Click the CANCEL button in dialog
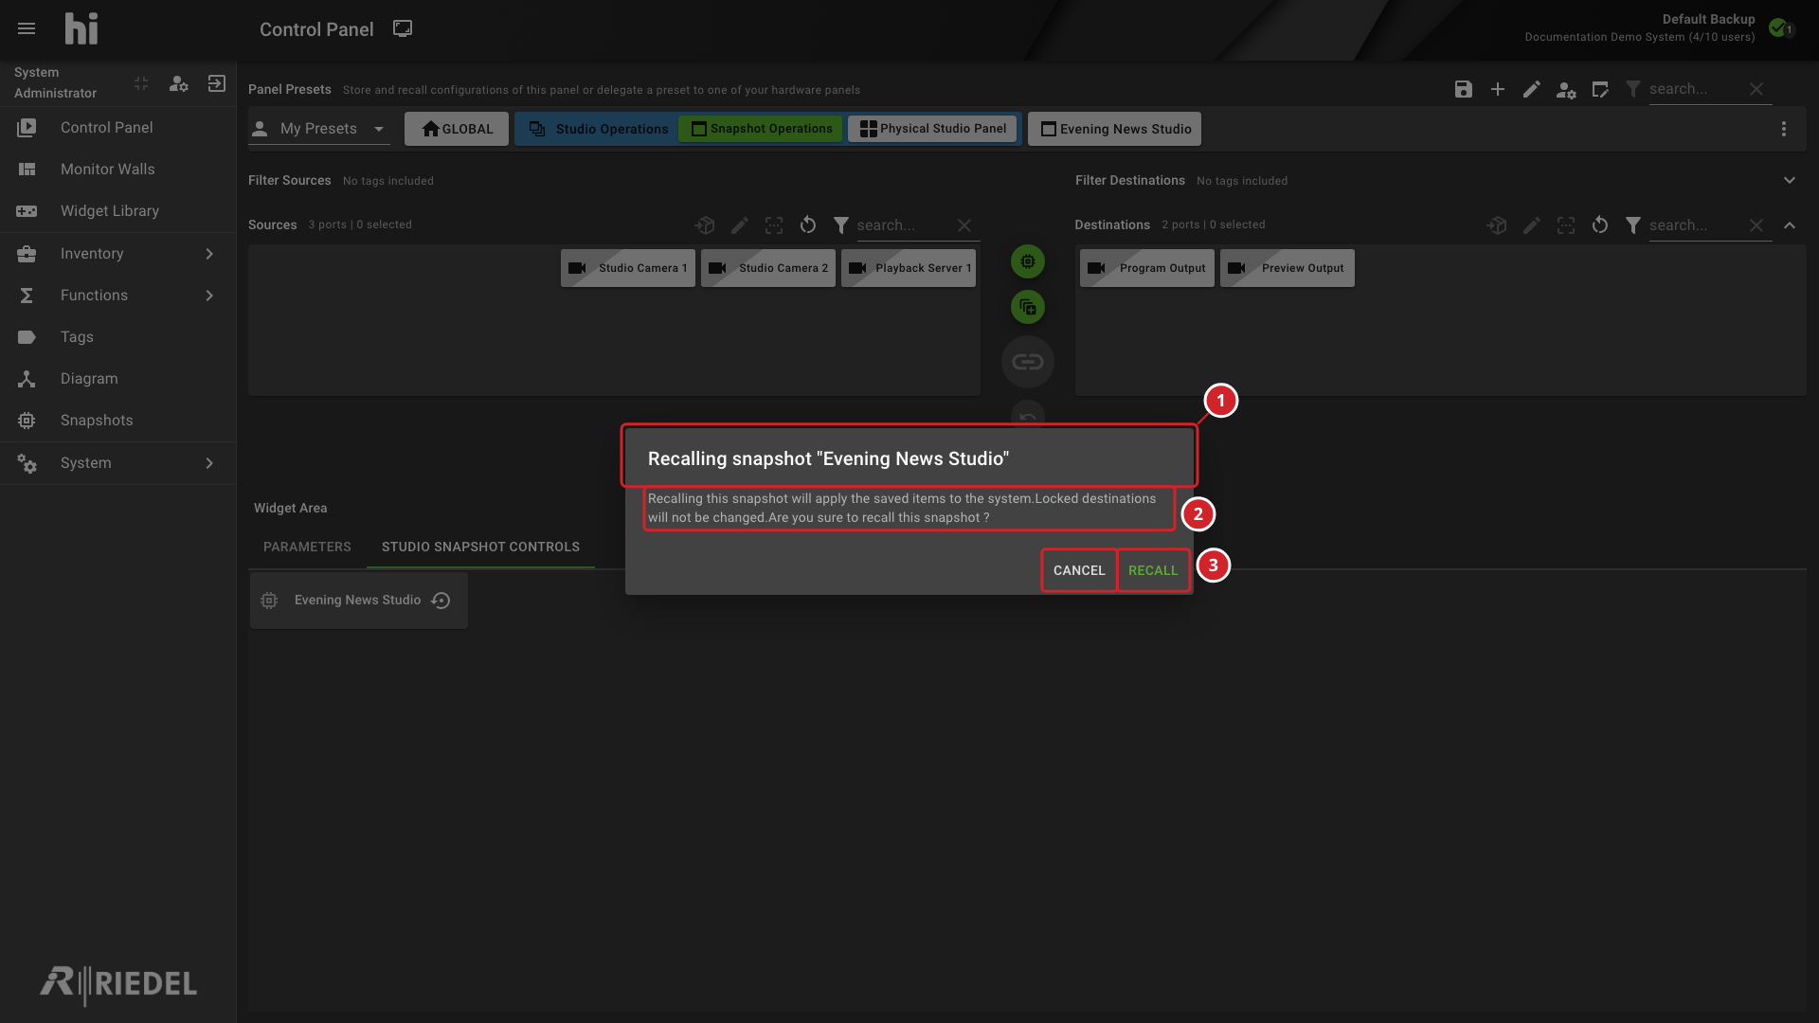The height and width of the screenshot is (1023, 1819). tap(1079, 570)
